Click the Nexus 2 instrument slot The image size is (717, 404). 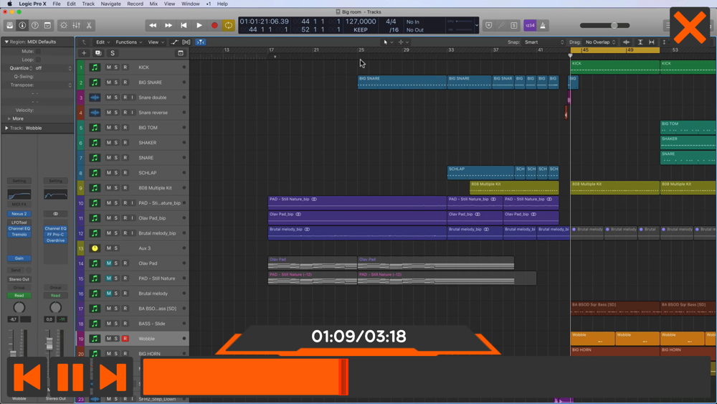click(19, 214)
